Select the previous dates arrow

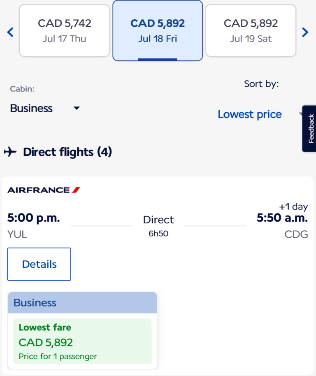tap(10, 32)
